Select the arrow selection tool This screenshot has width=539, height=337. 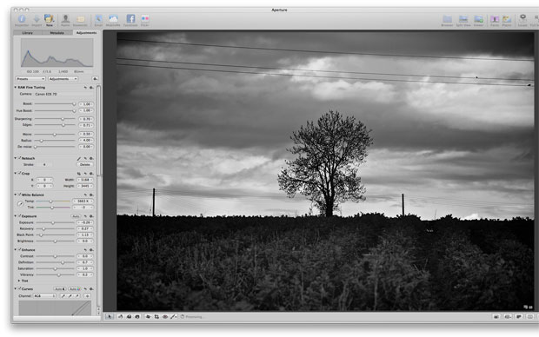tap(110, 316)
